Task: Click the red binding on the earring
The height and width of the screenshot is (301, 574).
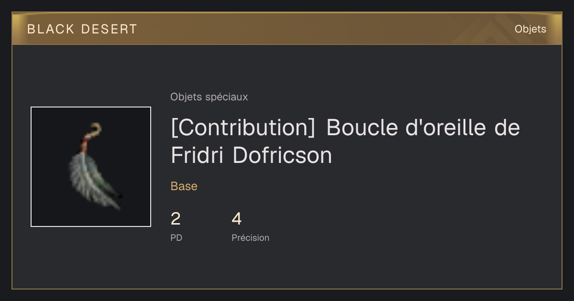Action: click(87, 140)
